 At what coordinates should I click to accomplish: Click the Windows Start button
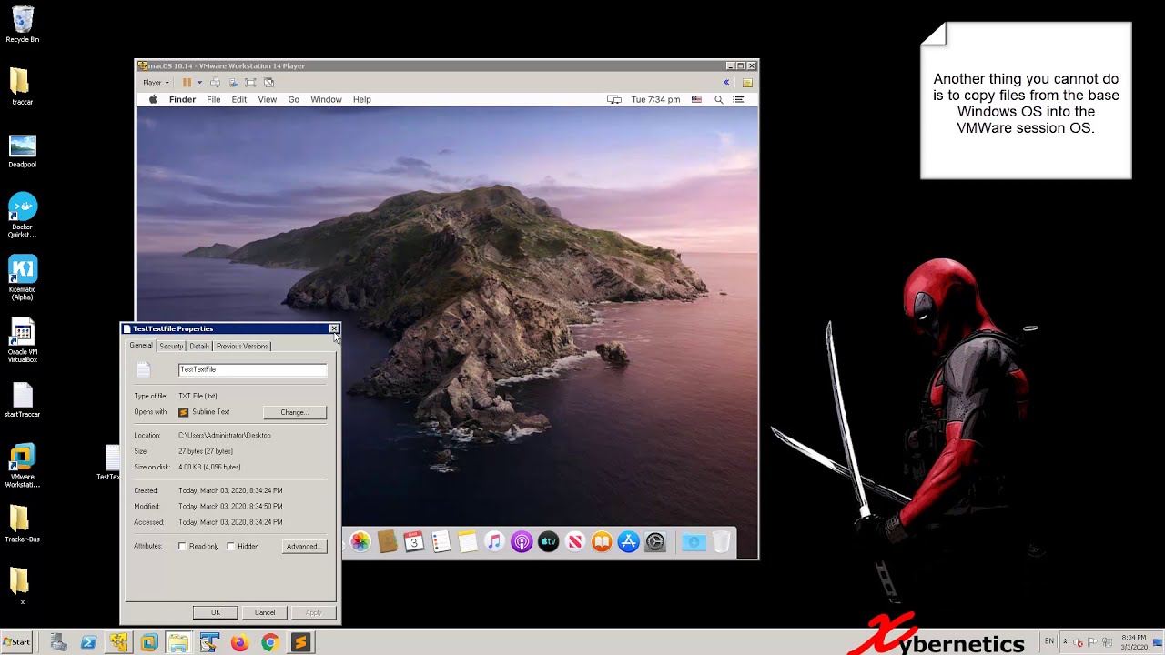(x=16, y=642)
